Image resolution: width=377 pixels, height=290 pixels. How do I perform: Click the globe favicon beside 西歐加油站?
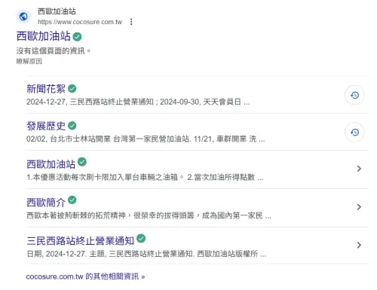pyautogui.click(x=23, y=17)
